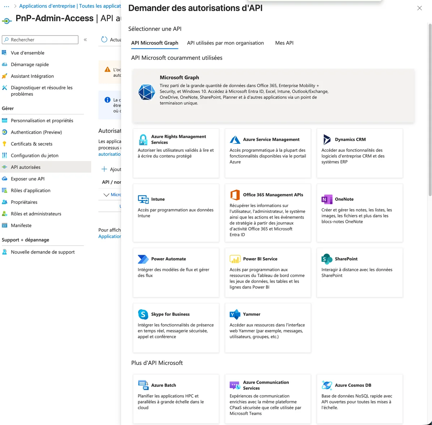Image resolution: width=432 pixels, height=425 pixels.
Task: Click the Gérer section header in sidebar
Action: [8, 108]
